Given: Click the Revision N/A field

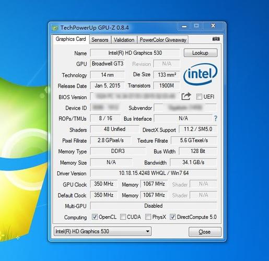Looking at the screenshot, I should coord(167,64).
